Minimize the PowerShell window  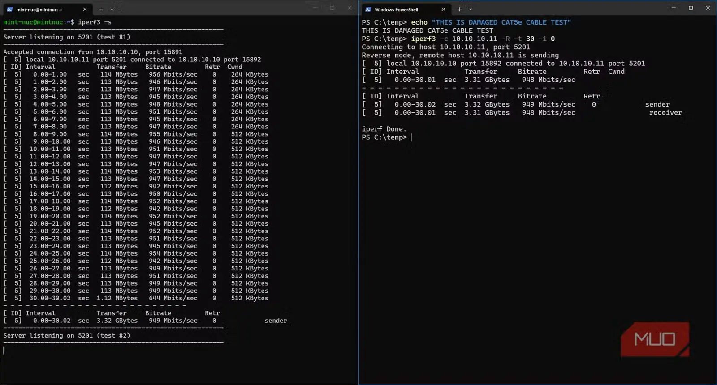[674, 8]
